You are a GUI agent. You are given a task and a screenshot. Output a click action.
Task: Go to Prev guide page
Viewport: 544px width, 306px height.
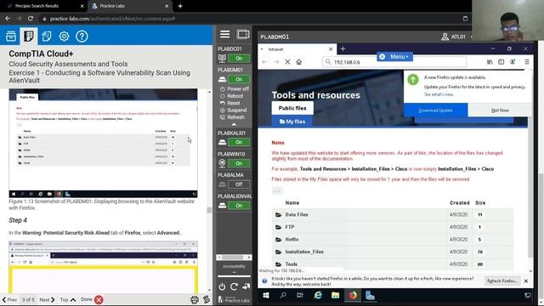point(9,299)
